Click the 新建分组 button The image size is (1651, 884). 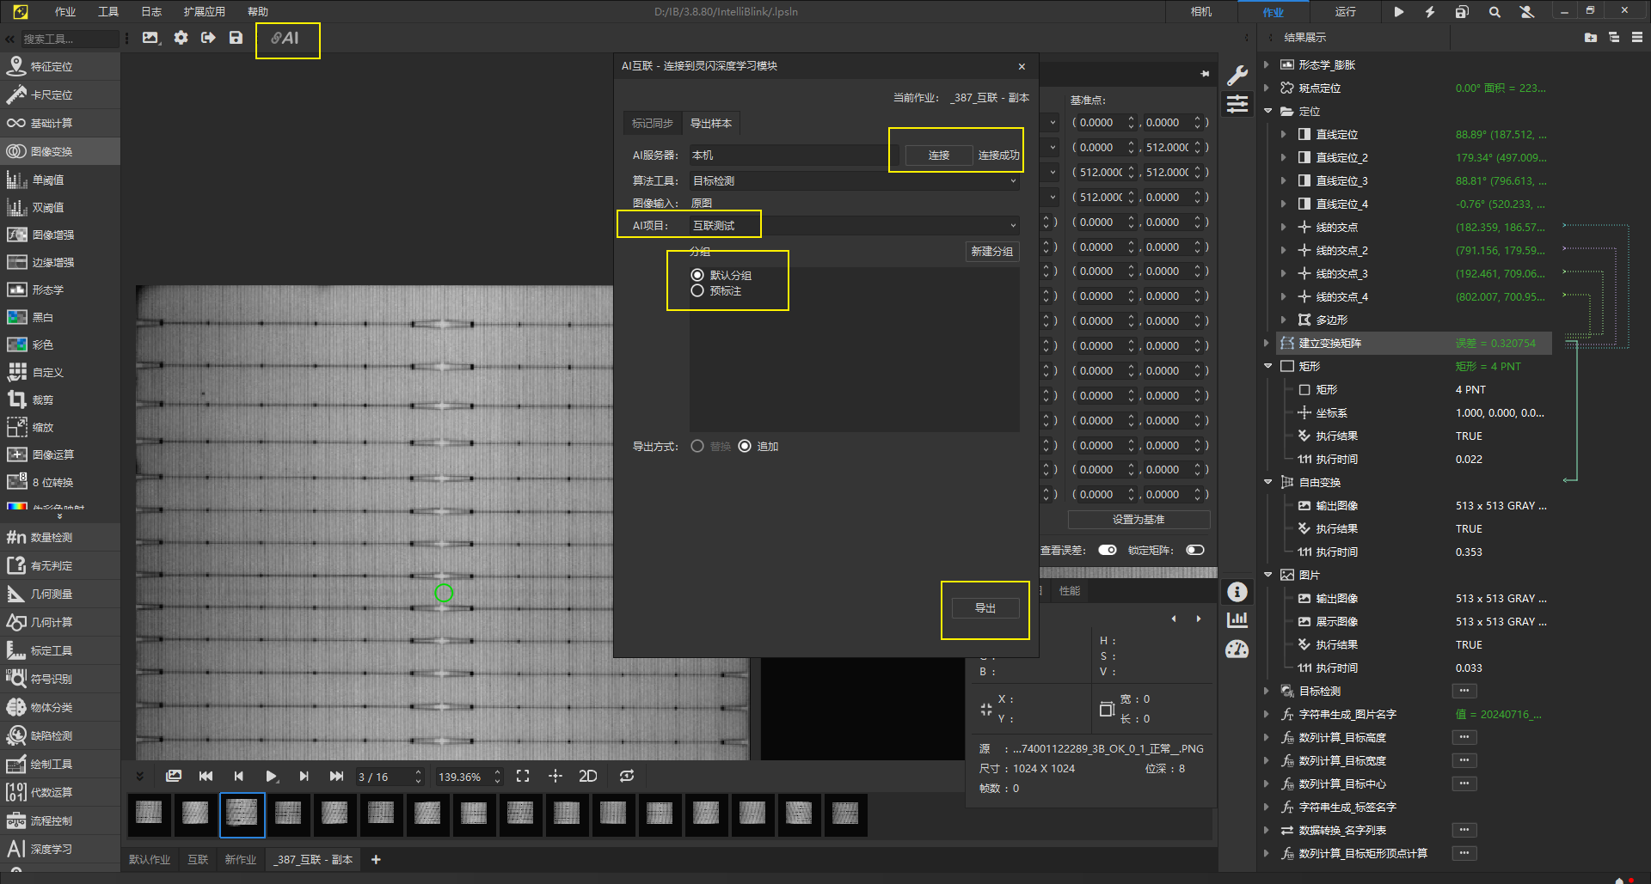click(991, 252)
